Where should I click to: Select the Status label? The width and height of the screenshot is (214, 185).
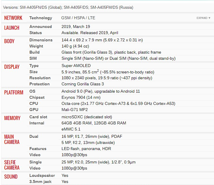[x=36, y=33]
